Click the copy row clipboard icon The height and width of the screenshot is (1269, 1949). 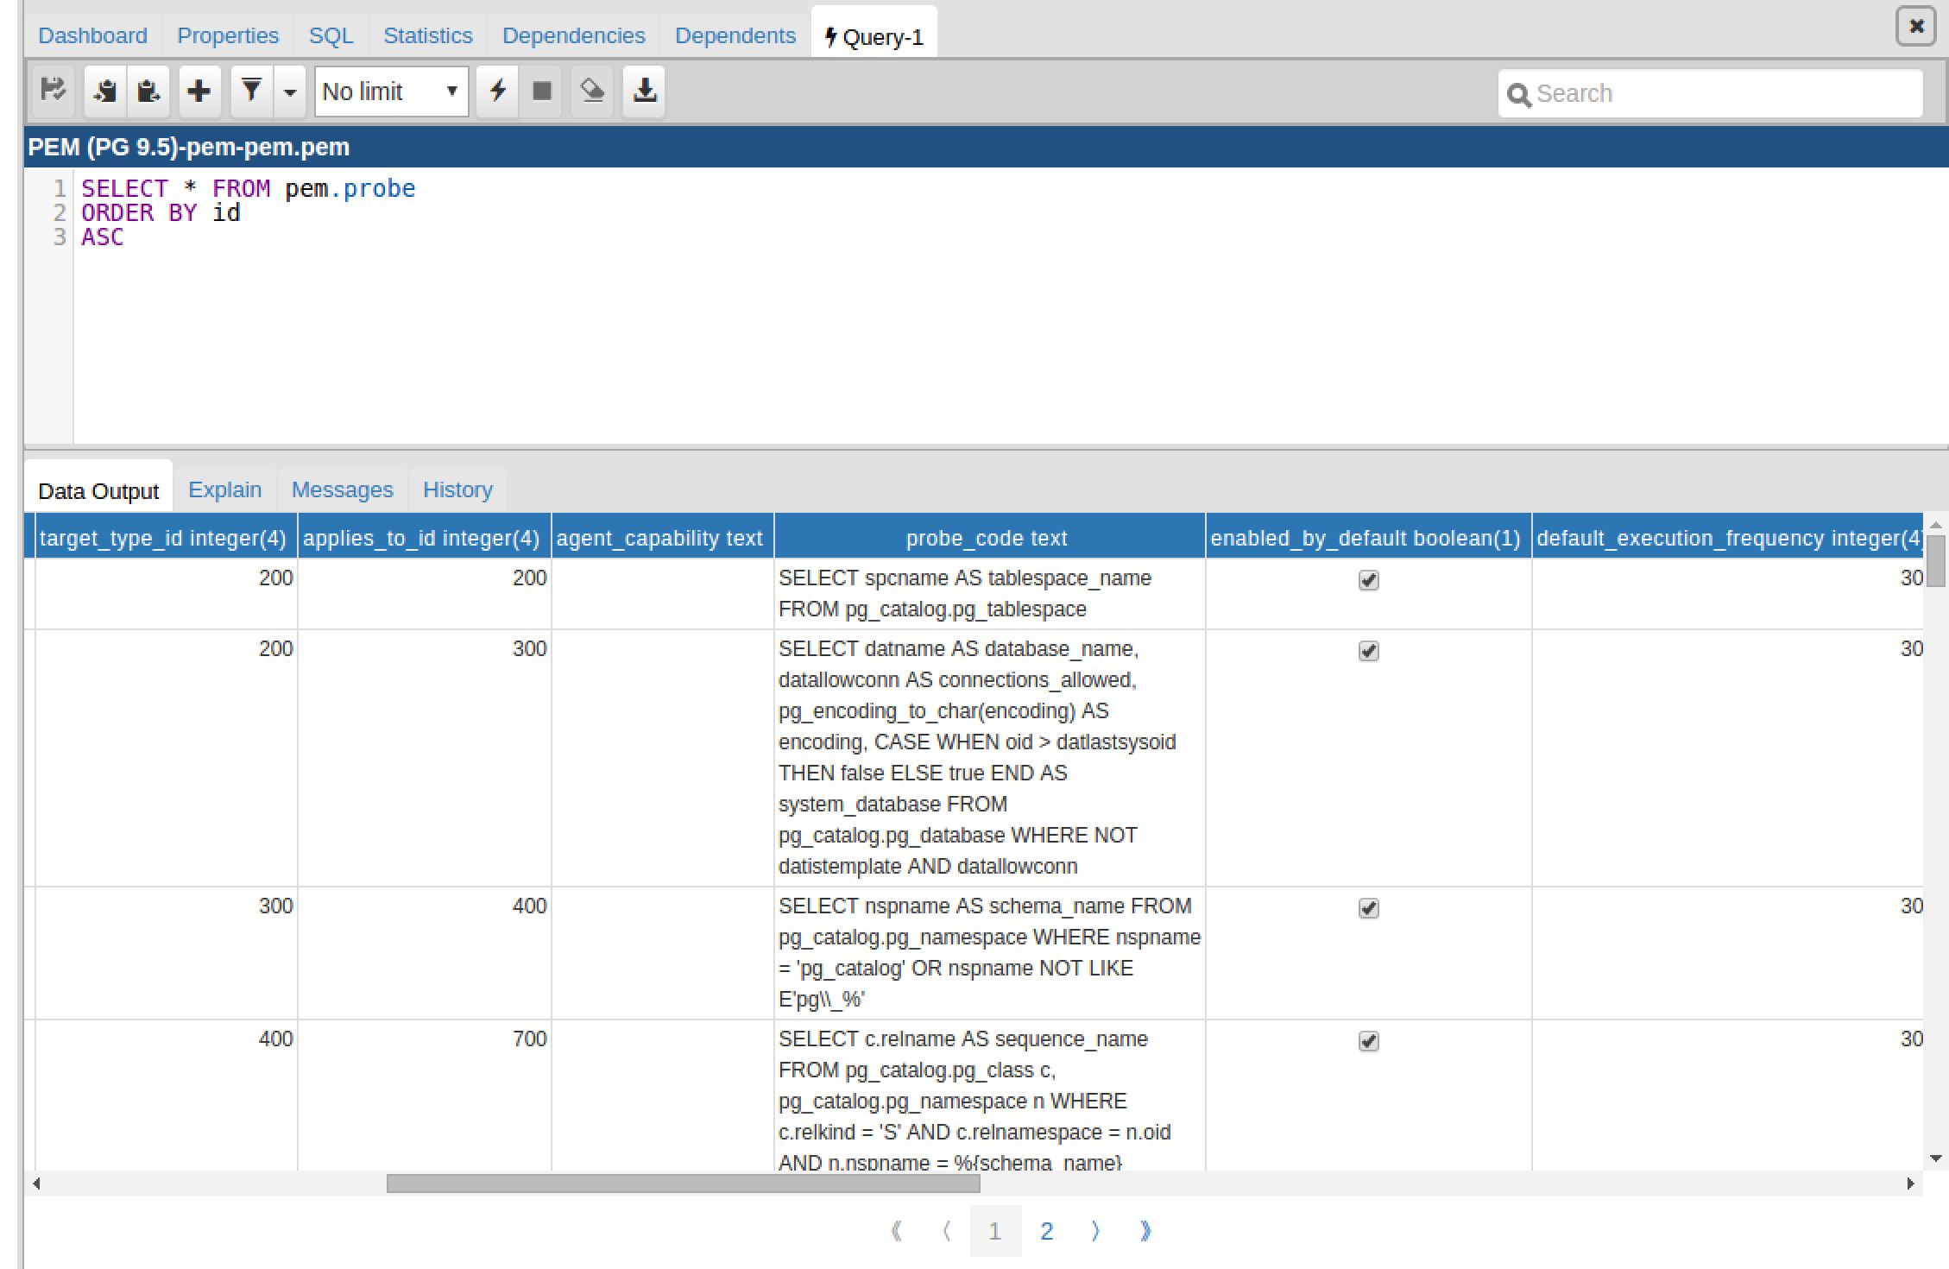click(x=105, y=91)
